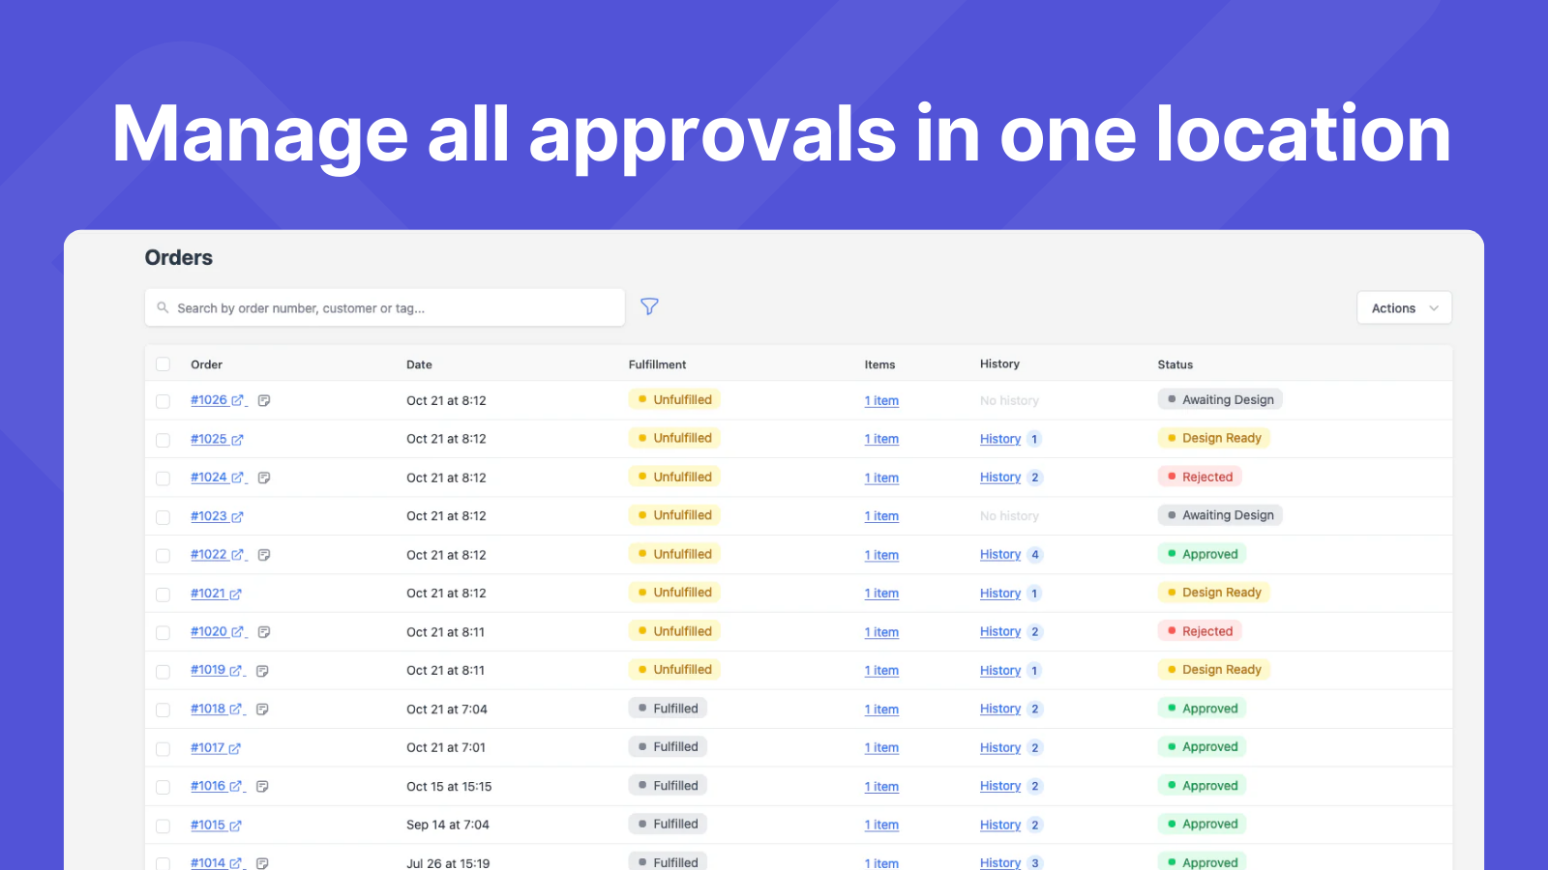Select the checkbox for order #1020
This screenshot has width=1548, height=870.
[163, 632]
